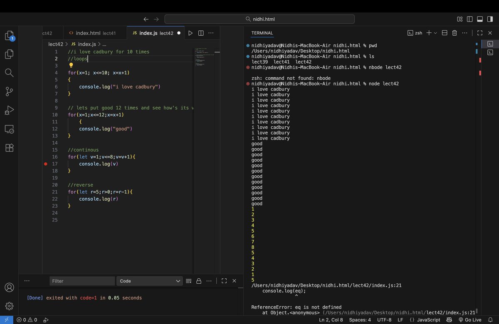Viewport: 499px width, 324px height.
Task: Change indentation via Spaces: 4
Action: 360,320
